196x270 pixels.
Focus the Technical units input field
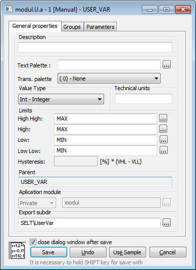pos(143,99)
